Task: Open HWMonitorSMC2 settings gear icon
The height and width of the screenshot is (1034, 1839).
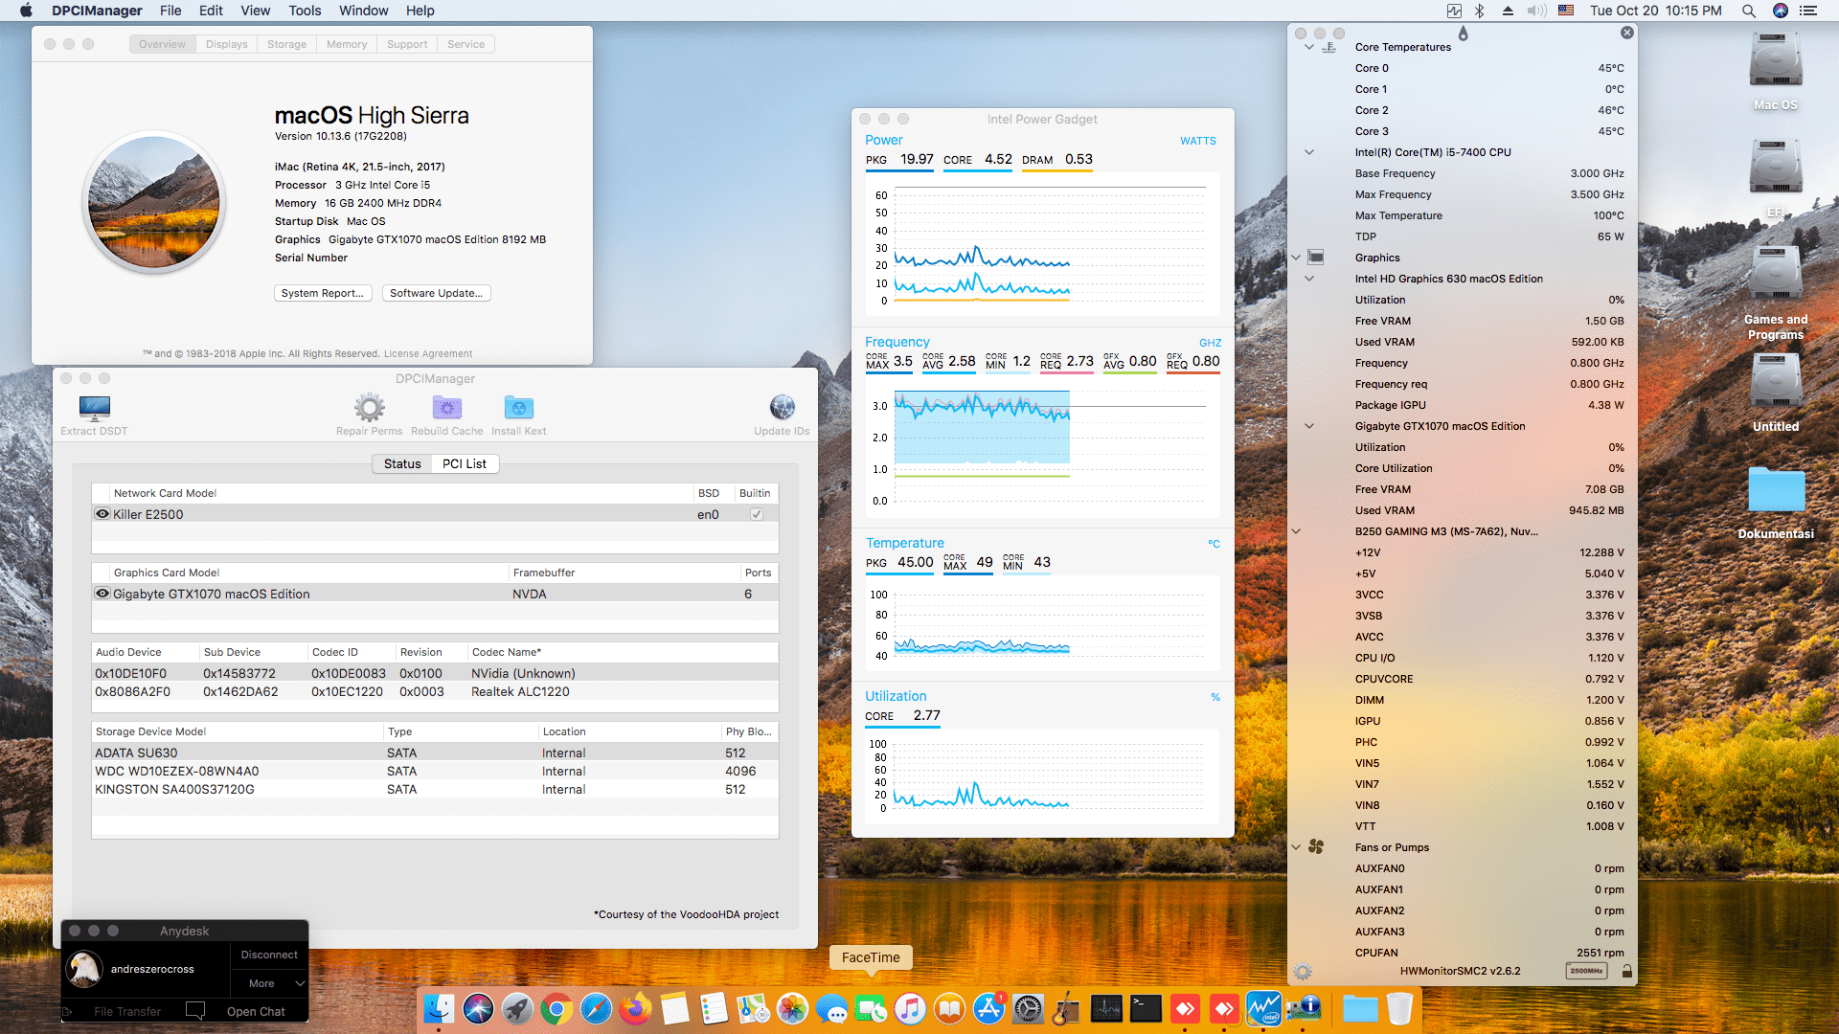Action: pos(1303,971)
